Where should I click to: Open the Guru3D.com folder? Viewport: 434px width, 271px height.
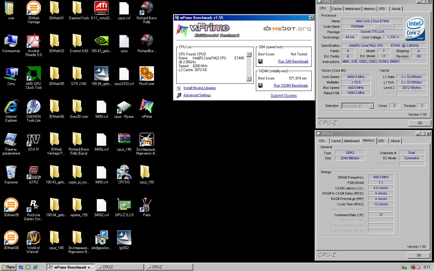pyautogui.click(x=79, y=109)
